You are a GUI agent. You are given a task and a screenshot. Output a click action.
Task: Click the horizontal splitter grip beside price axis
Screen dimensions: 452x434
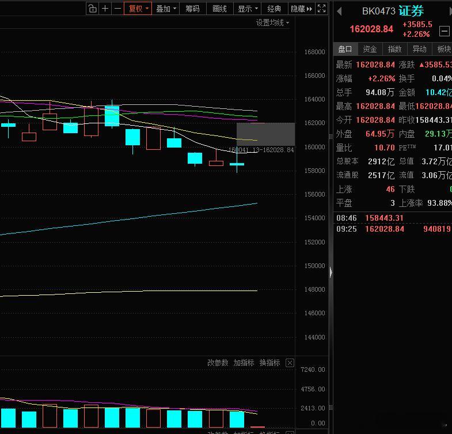[x=331, y=137]
